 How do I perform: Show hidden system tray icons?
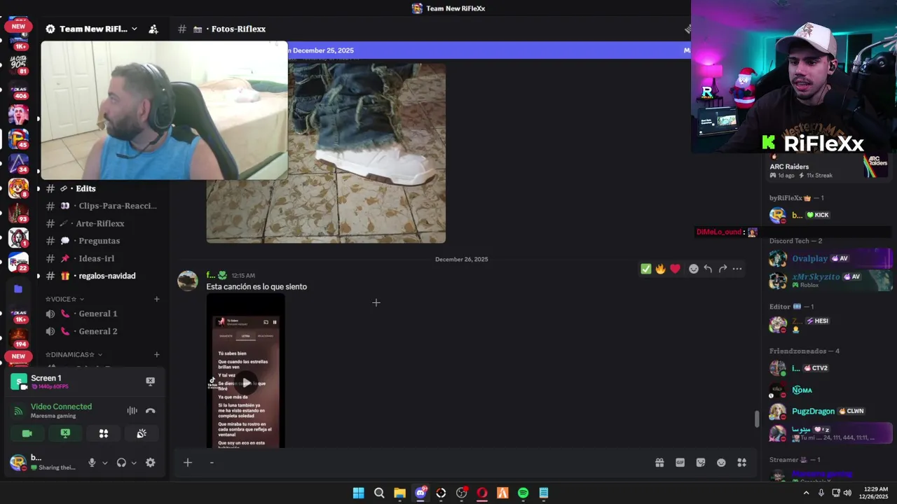pos(806,493)
